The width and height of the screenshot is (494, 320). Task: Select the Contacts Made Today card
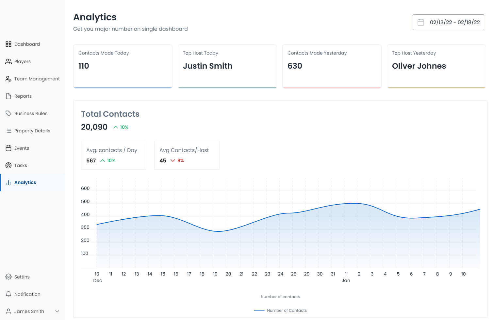[123, 66]
